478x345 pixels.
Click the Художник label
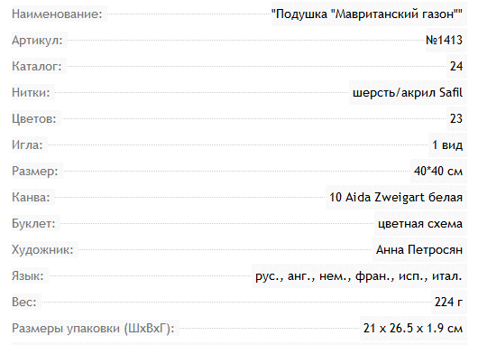tap(42, 250)
